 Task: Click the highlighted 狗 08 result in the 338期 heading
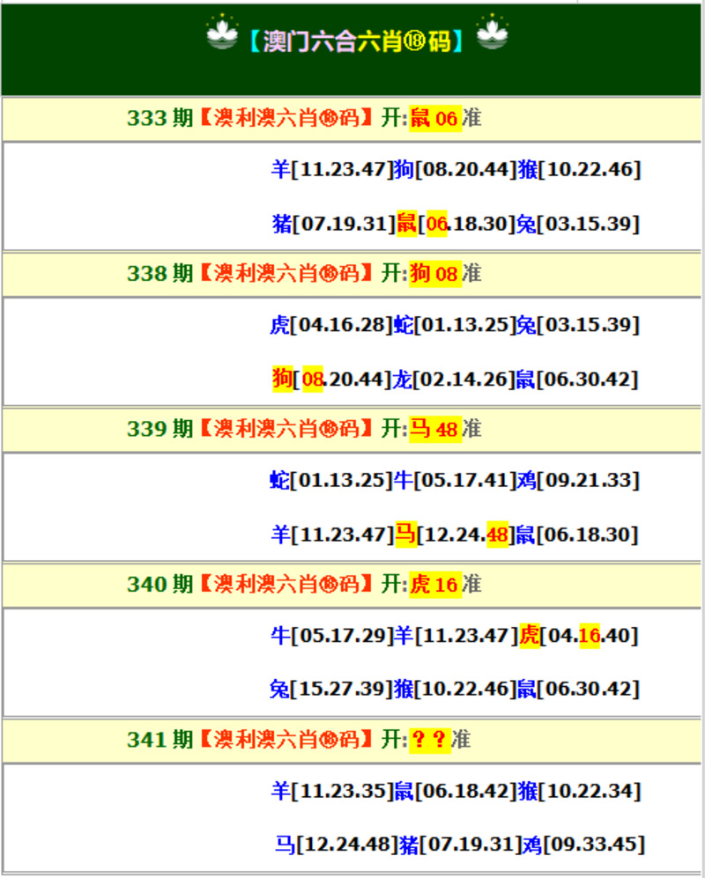point(434,274)
